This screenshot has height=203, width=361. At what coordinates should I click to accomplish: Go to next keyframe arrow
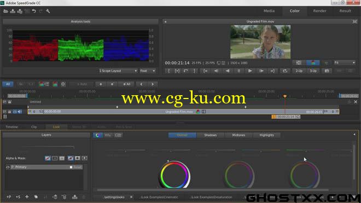153,84
